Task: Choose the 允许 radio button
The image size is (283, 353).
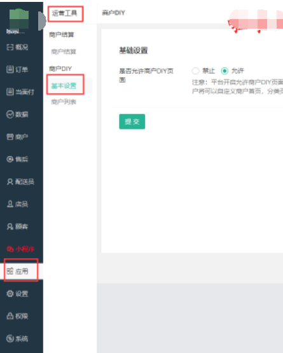Action: [224, 71]
